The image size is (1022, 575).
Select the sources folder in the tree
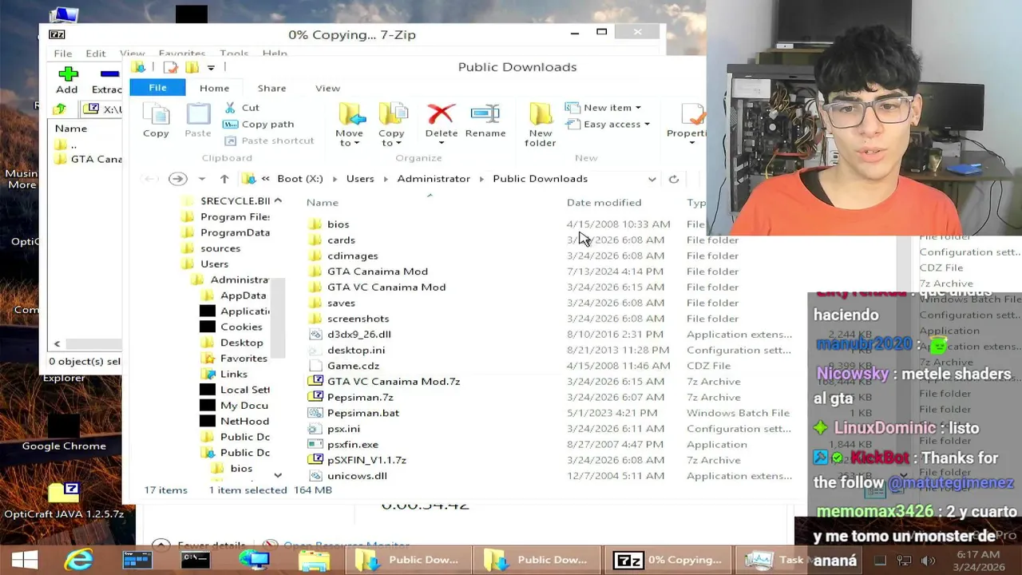click(220, 248)
